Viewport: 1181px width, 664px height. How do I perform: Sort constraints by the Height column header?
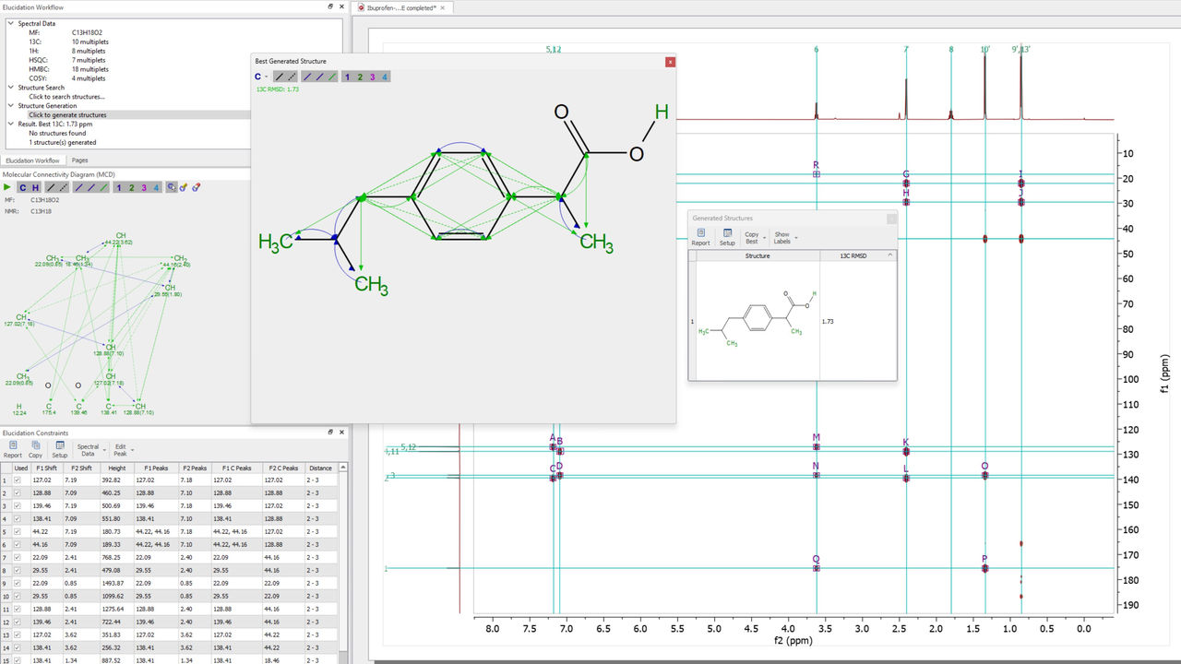click(x=116, y=468)
